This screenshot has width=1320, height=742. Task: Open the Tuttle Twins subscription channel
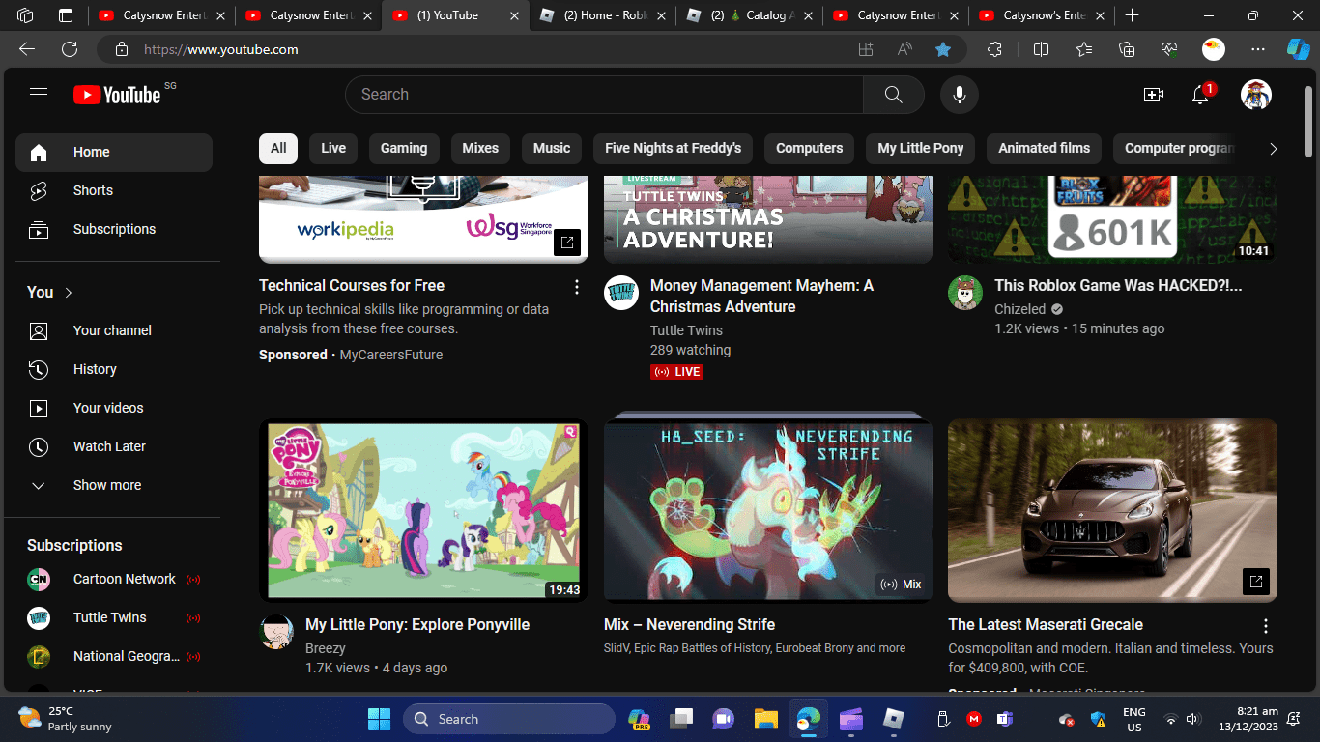[x=109, y=617]
